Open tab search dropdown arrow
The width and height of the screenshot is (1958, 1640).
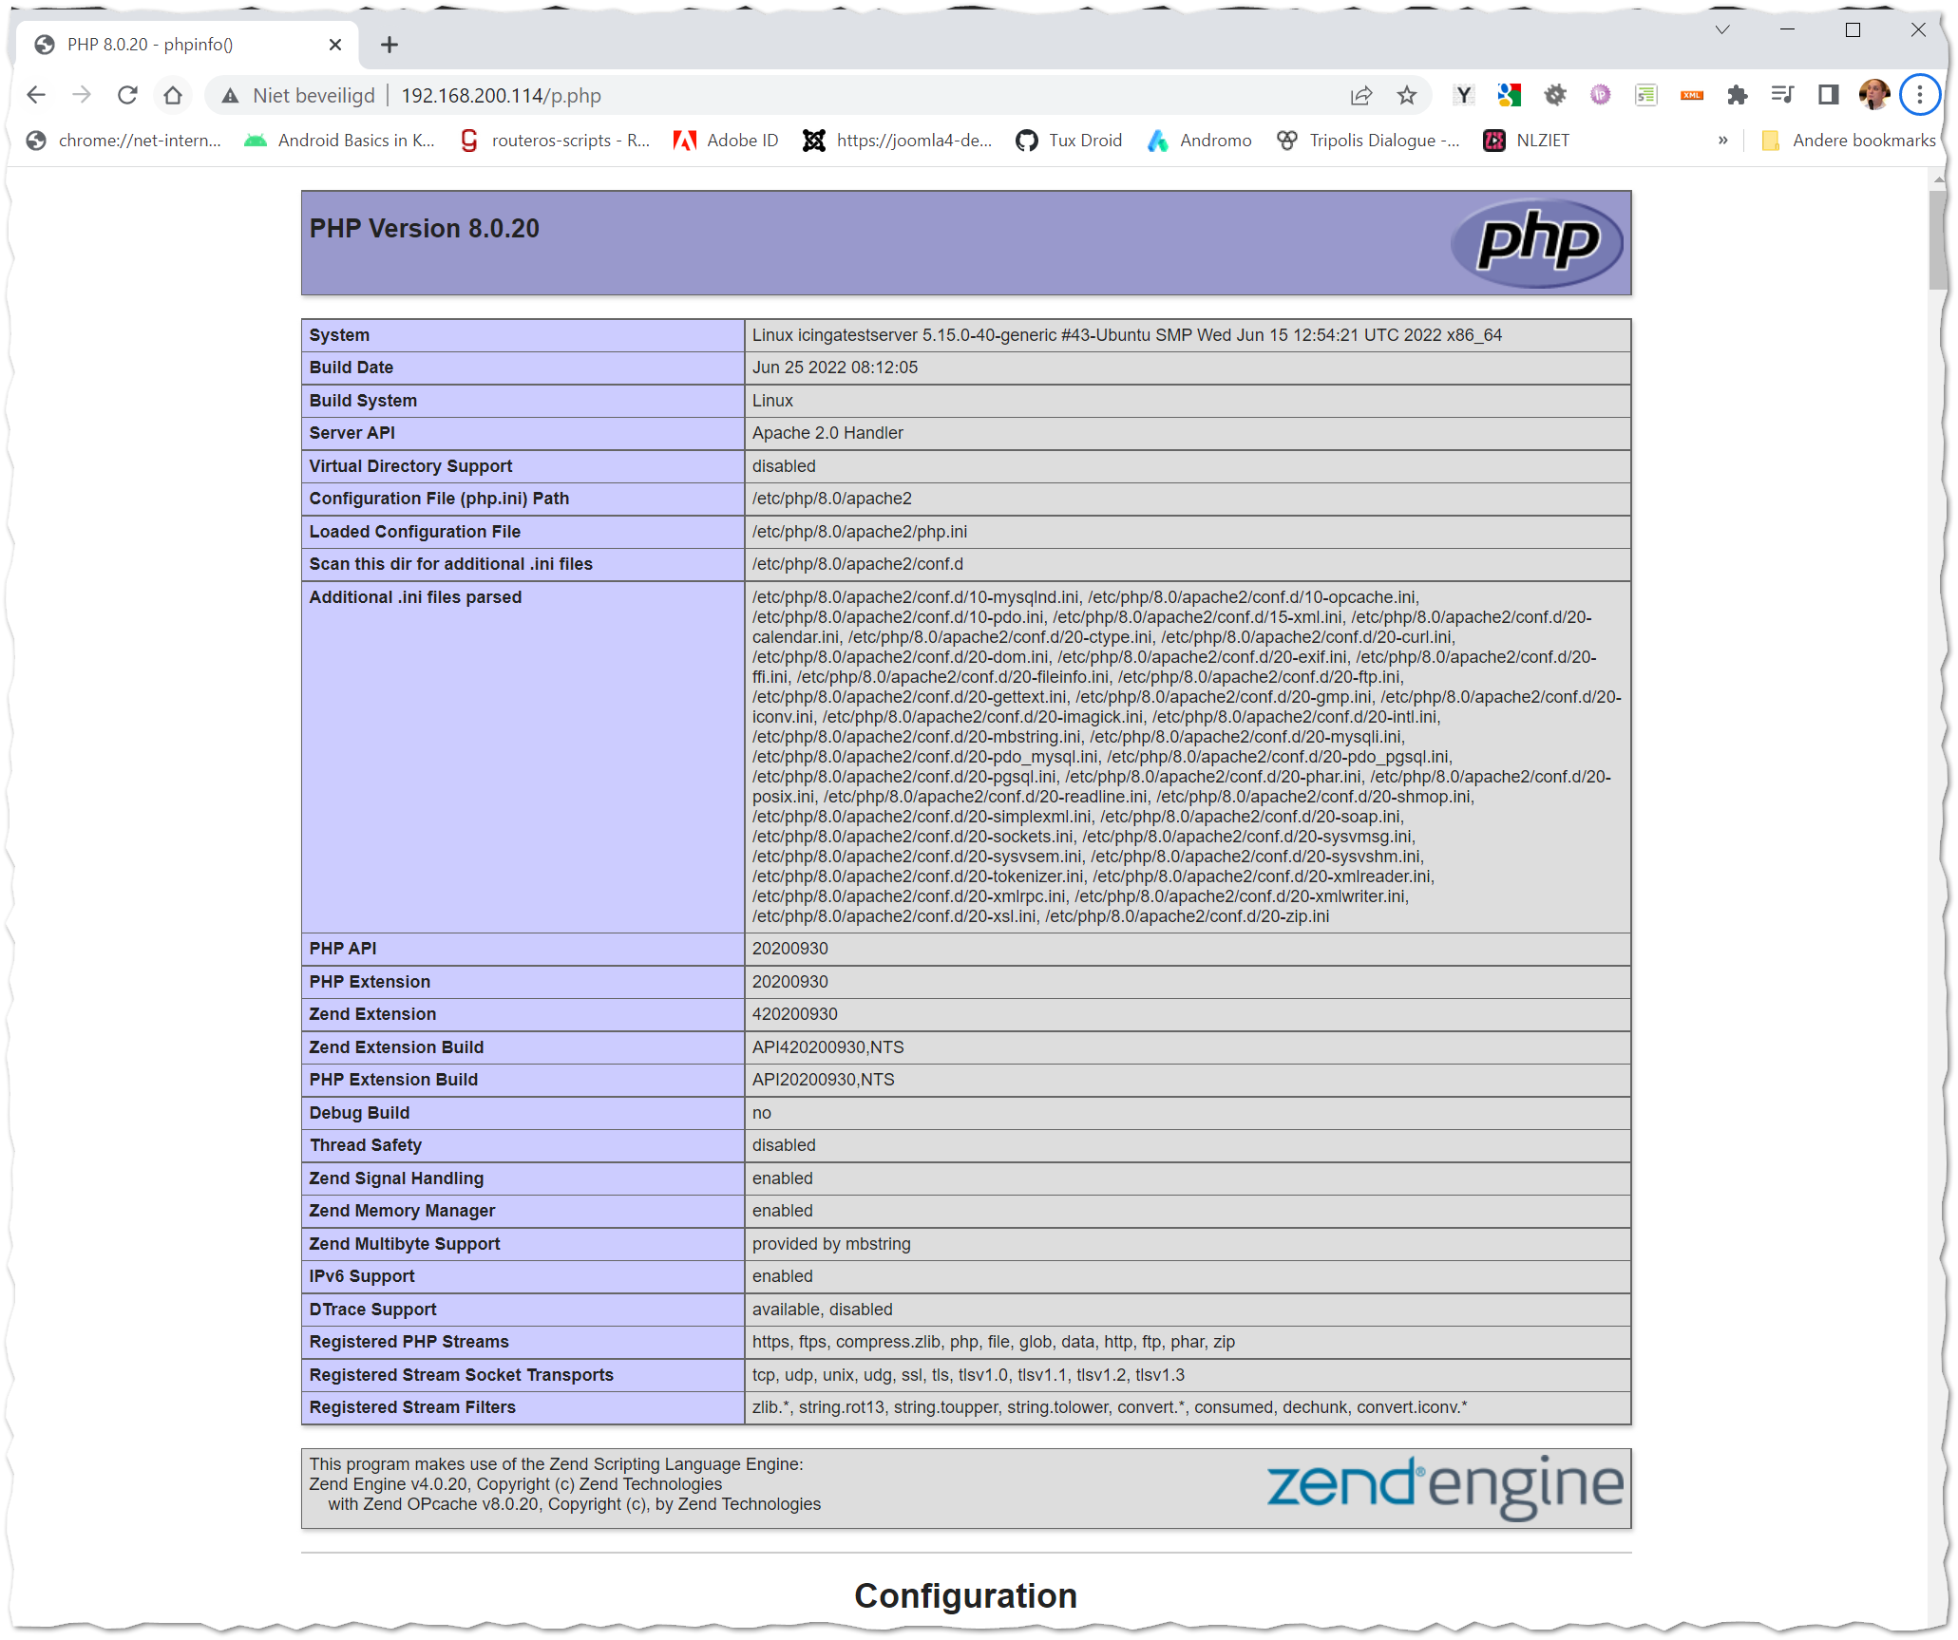1722,30
